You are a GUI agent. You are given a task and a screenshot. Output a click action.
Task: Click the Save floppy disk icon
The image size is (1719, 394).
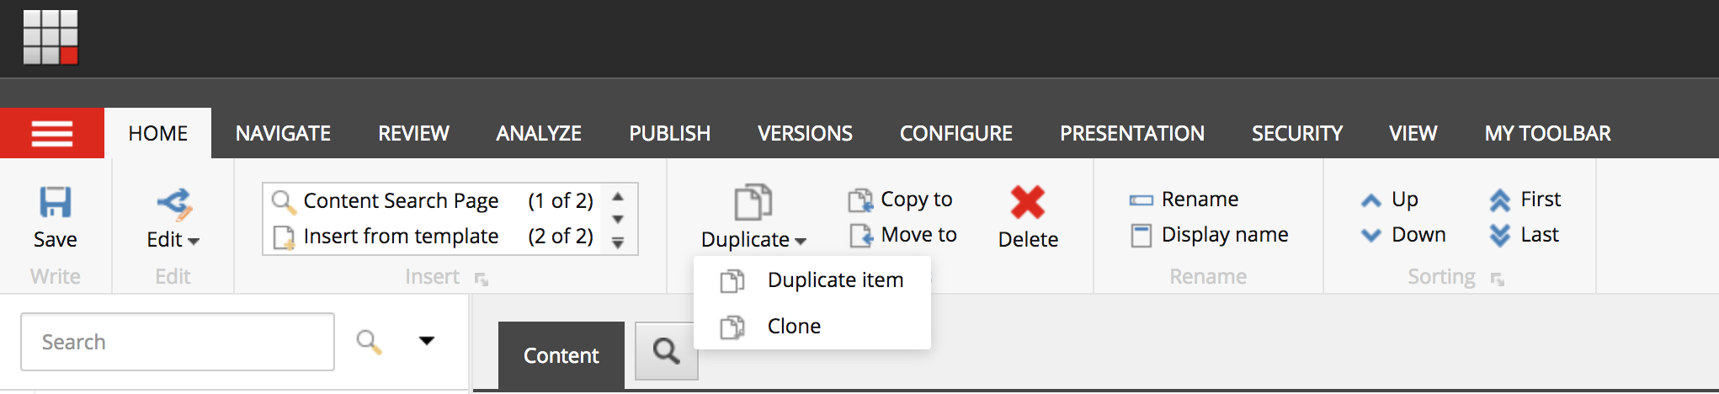click(x=56, y=202)
